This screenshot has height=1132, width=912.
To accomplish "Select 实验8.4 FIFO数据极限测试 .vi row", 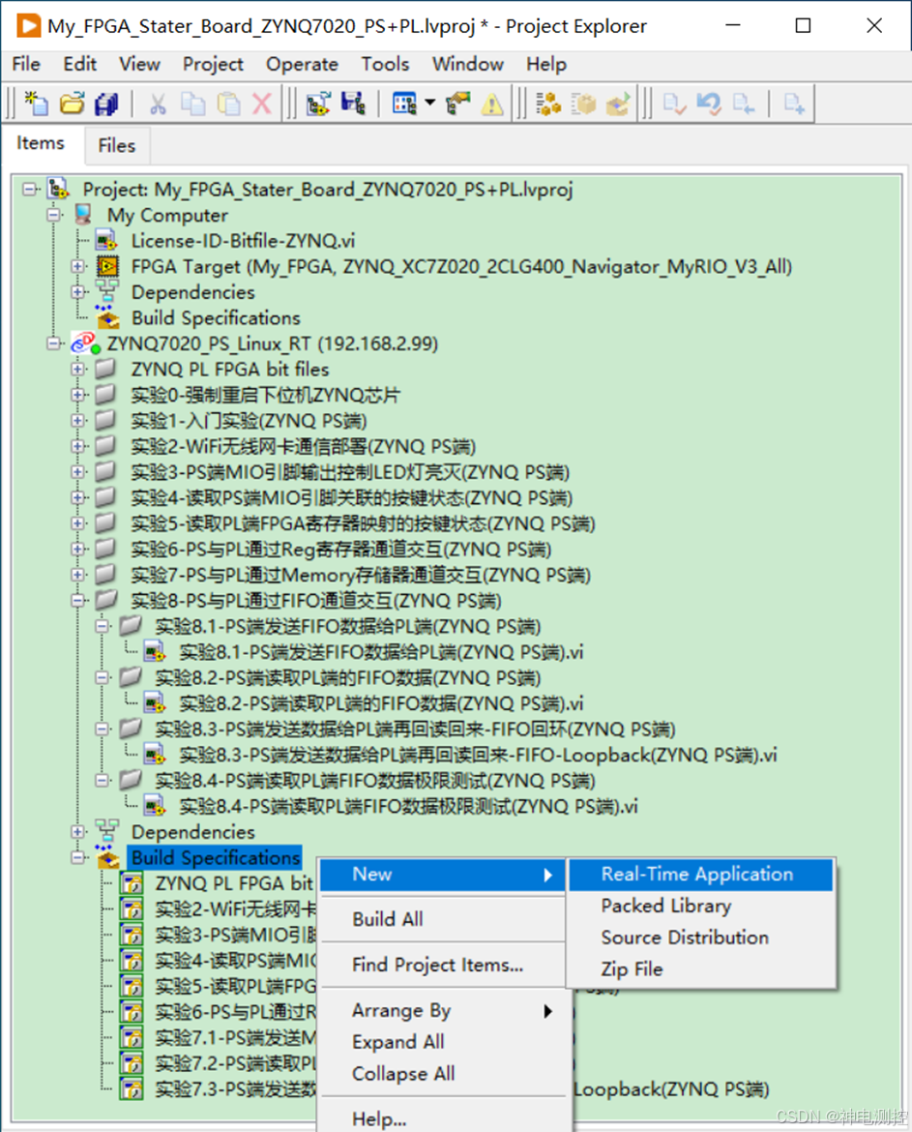I will coord(408,806).
